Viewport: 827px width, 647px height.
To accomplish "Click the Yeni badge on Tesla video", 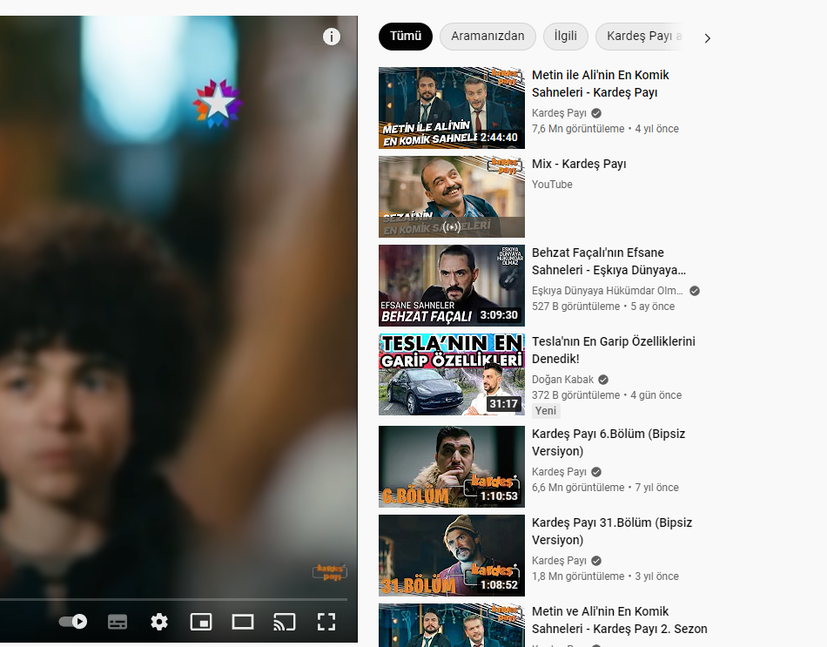I will (x=546, y=411).
